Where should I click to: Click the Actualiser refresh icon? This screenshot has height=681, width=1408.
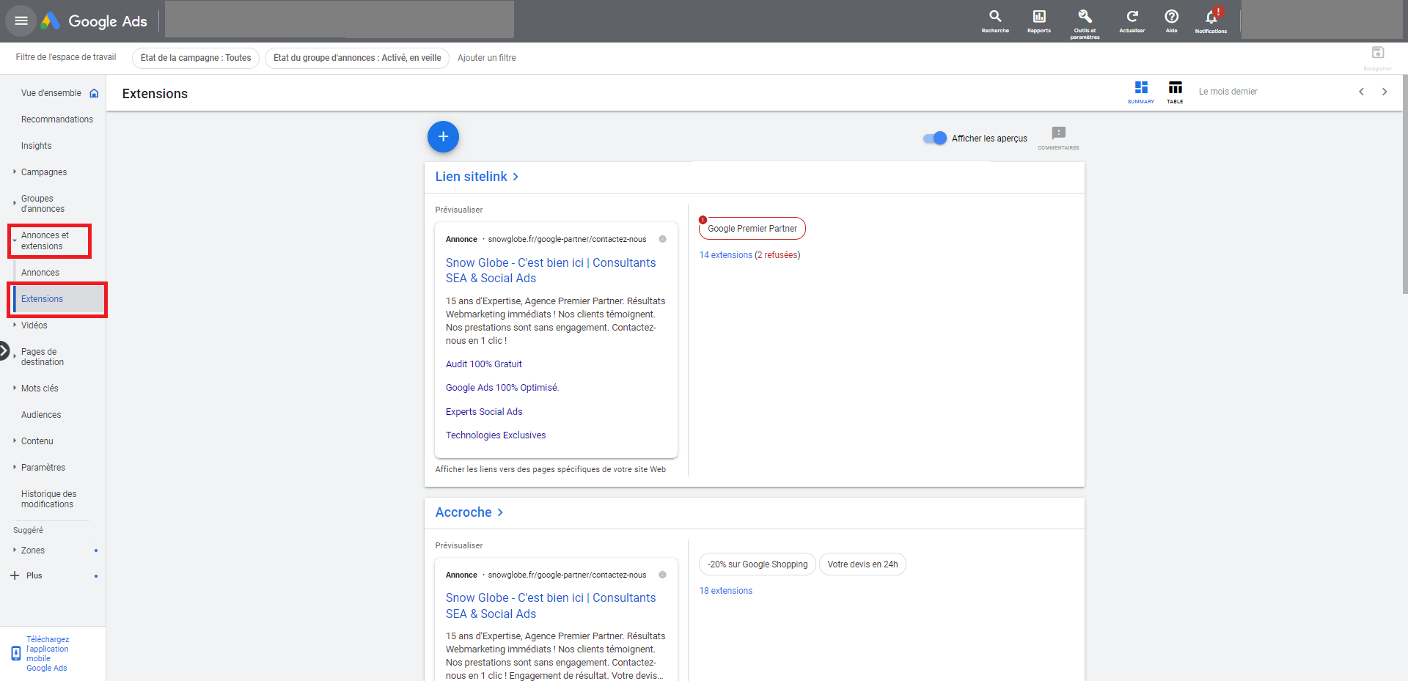click(x=1132, y=21)
